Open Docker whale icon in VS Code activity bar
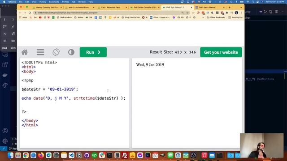 point(5,75)
